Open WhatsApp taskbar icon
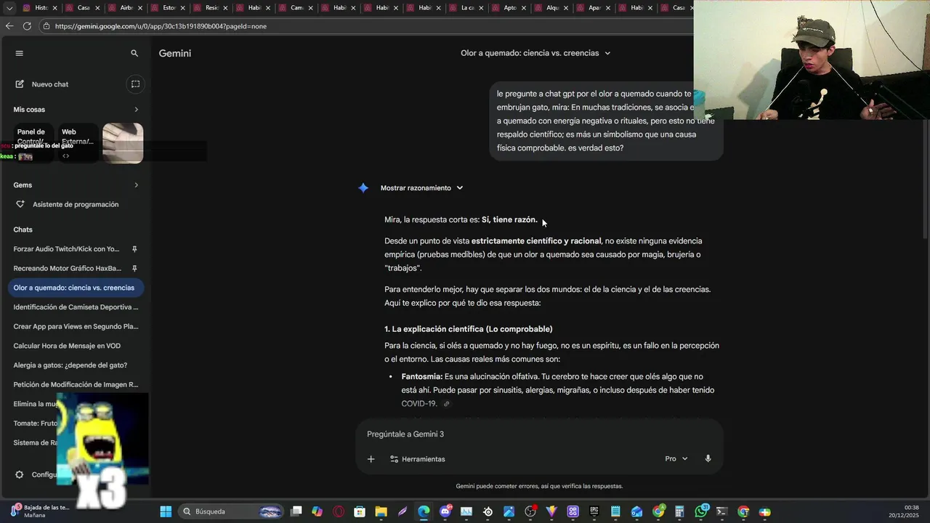 [x=701, y=511]
